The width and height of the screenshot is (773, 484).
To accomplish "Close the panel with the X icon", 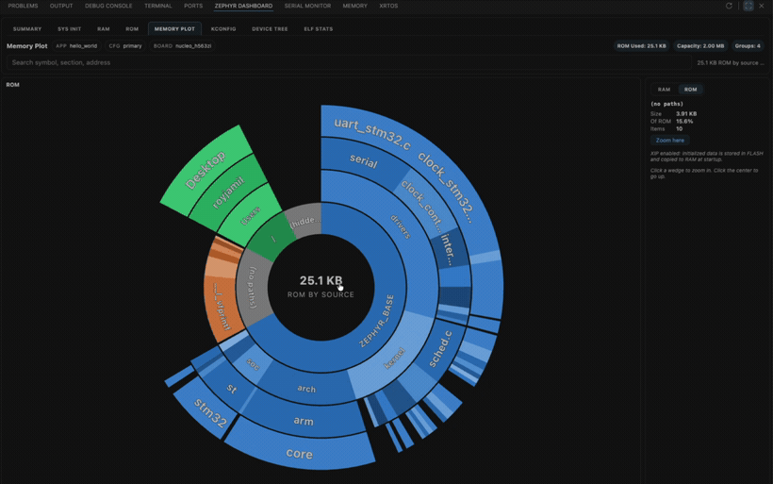I will [762, 6].
